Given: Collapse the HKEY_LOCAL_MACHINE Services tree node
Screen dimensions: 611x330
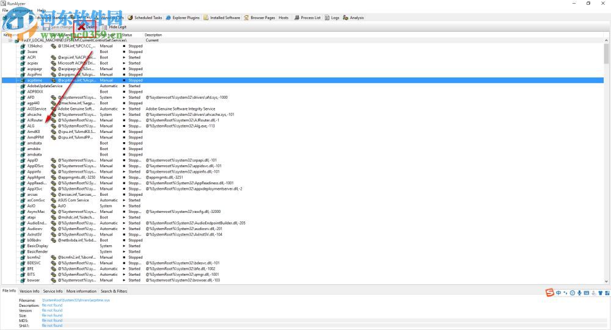Looking at the screenshot, I should click(x=10, y=40).
